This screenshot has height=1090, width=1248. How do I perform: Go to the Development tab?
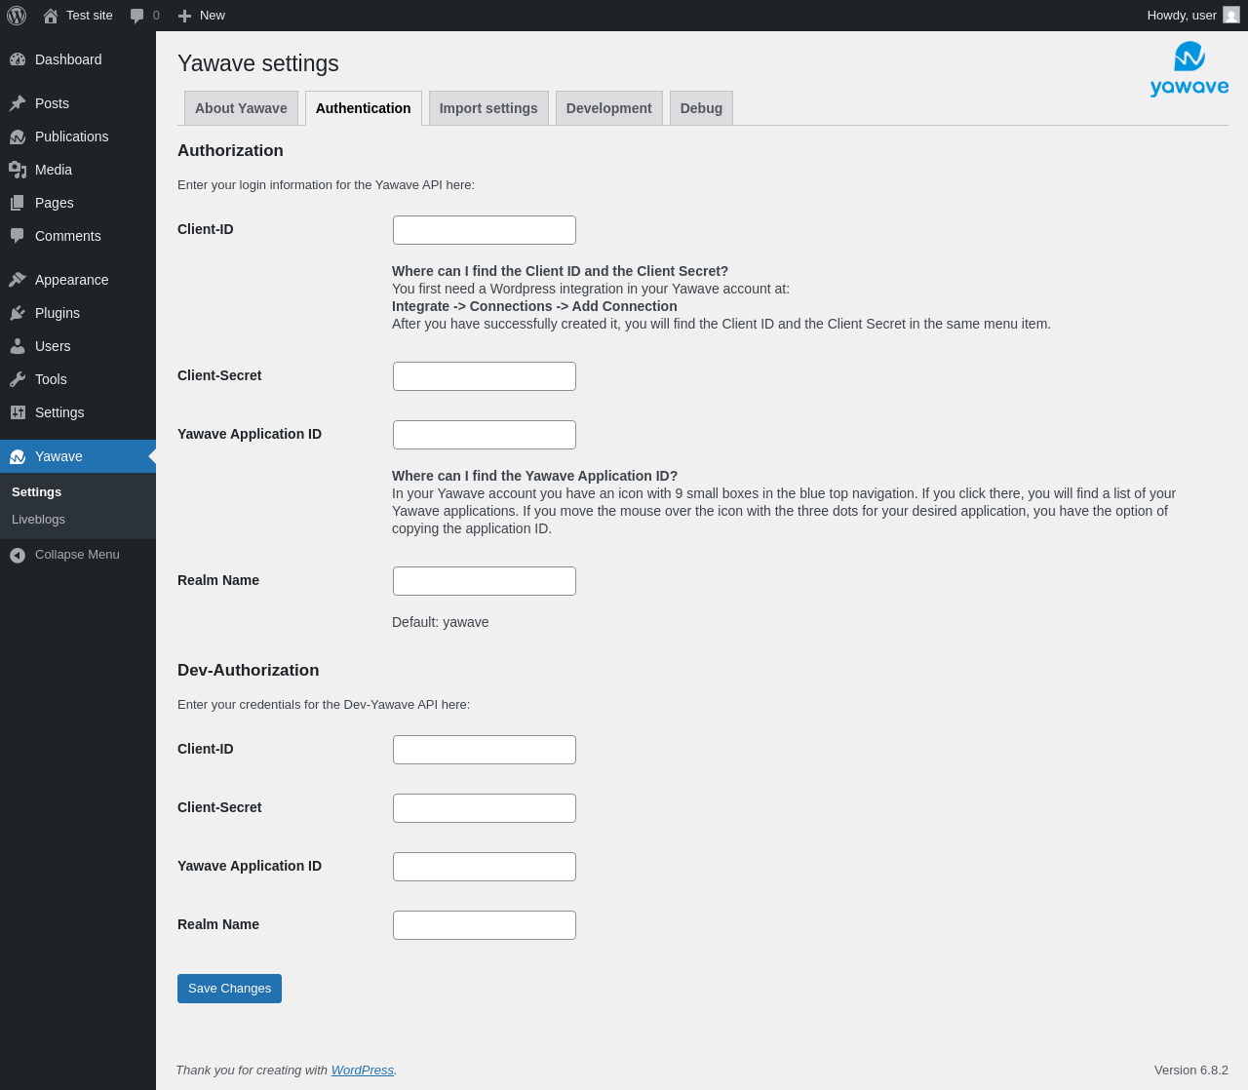609,108
